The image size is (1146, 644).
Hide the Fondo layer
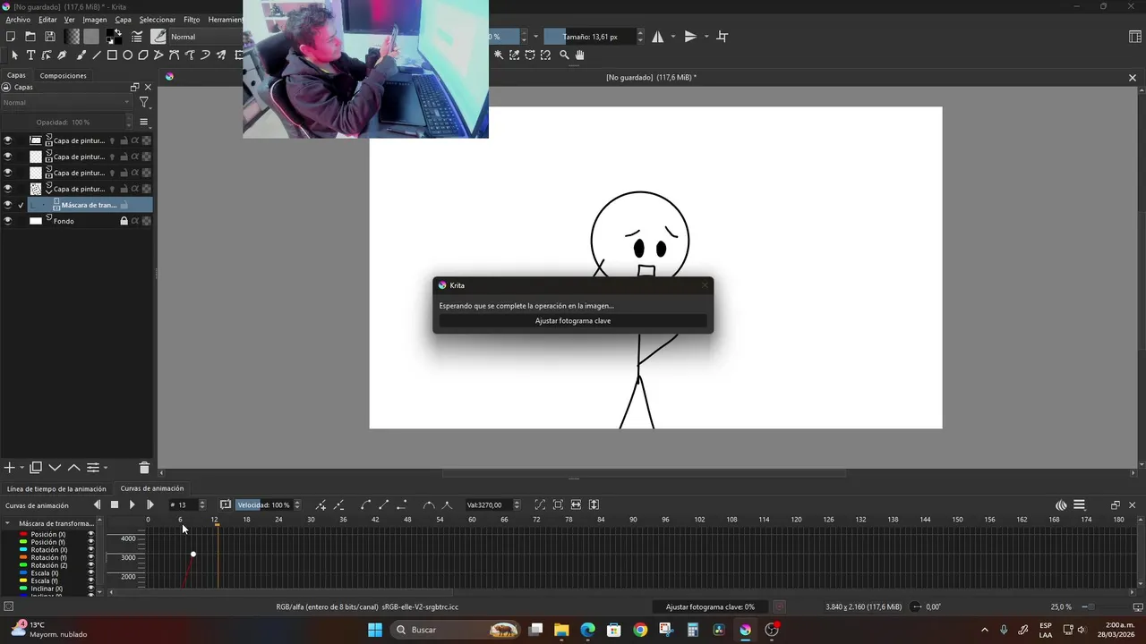pyautogui.click(x=8, y=221)
